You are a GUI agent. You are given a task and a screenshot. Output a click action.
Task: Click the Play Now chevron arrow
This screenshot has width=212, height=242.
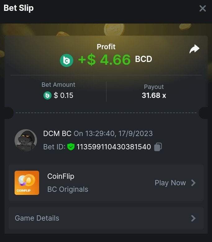point(193,183)
